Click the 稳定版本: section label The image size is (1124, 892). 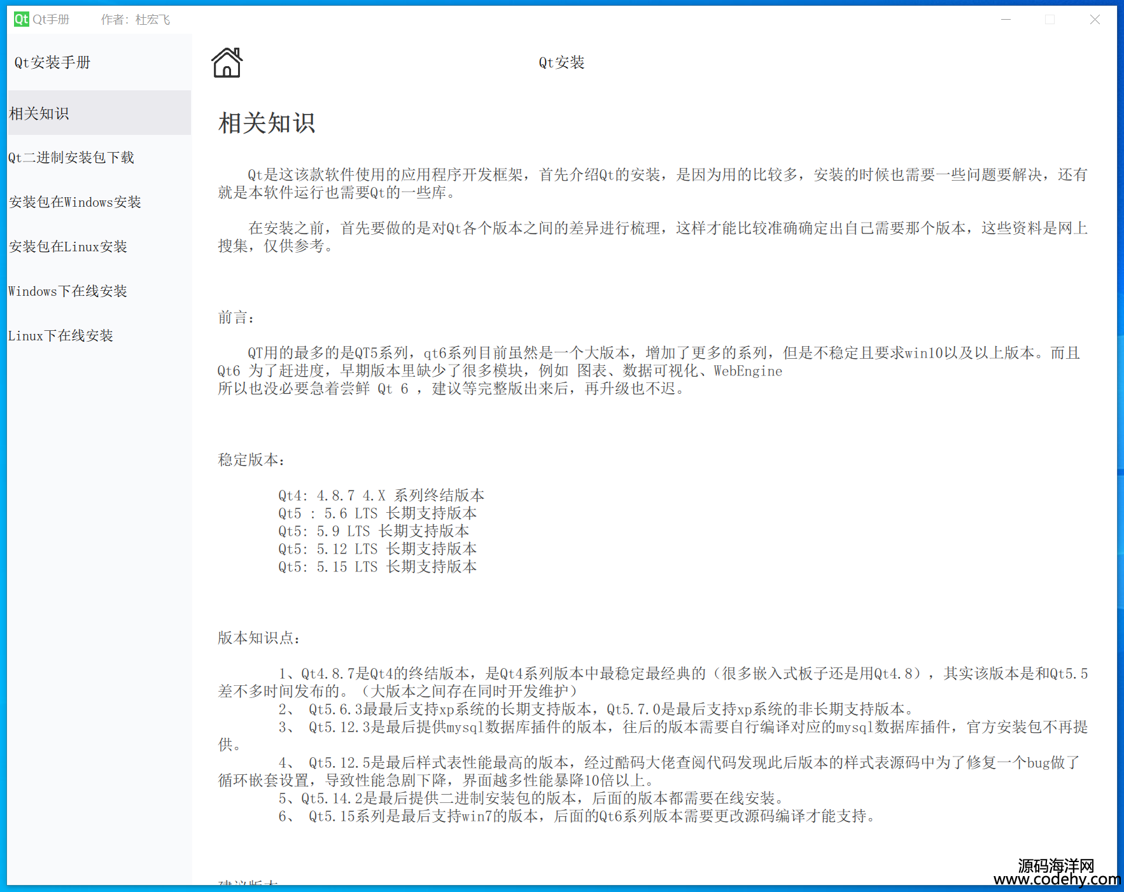(x=251, y=460)
